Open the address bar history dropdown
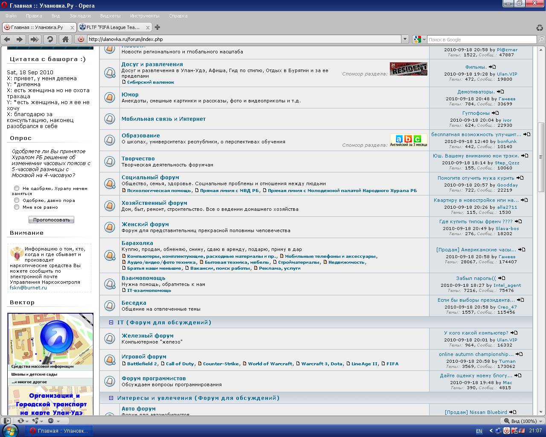This screenshot has width=546, height=437. [x=405, y=39]
